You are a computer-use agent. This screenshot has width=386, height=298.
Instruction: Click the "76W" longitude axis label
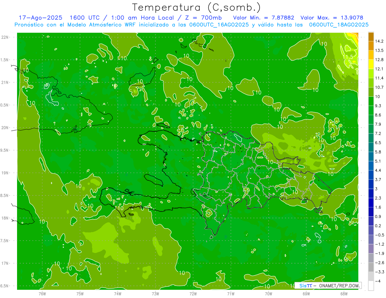[x=42, y=294]
